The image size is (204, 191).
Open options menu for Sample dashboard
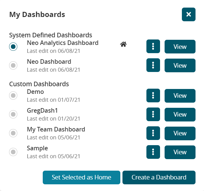pyautogui.click(x=153, y=152)
